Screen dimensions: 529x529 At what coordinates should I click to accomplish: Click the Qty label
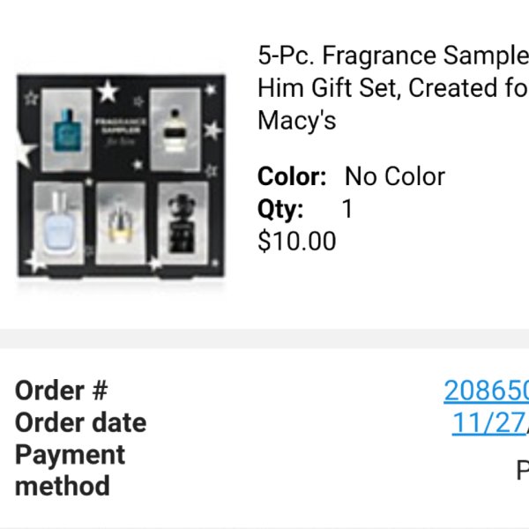point(280,209)
